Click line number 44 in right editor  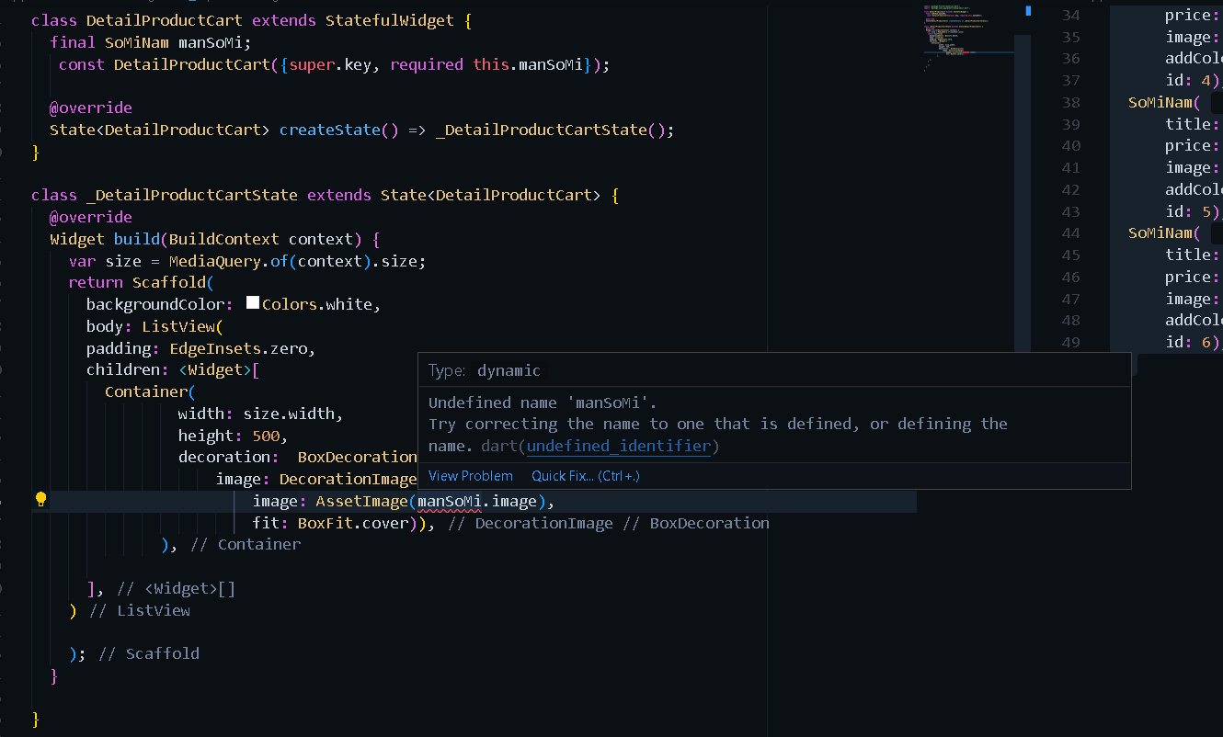[1070, 232]
